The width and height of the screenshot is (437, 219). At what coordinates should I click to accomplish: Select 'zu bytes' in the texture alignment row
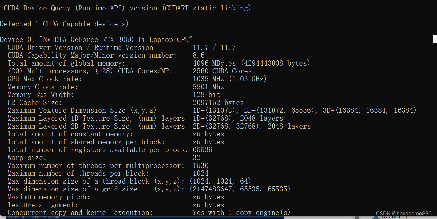[x=208, y=205]
